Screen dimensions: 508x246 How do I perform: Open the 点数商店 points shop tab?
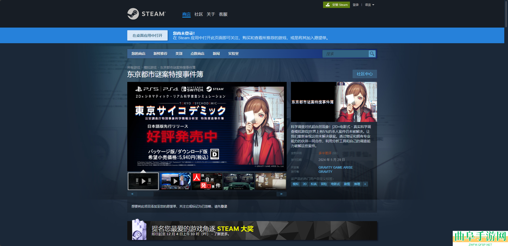[197, 54]
